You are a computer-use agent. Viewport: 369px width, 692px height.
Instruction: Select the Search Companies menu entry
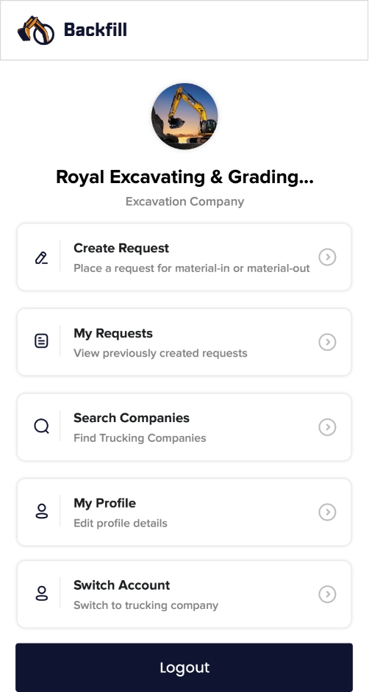(x=184, y=427)
